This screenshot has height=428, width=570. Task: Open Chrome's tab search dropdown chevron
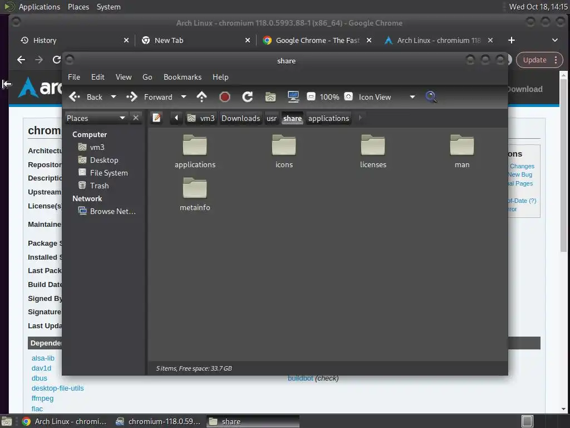555,40
